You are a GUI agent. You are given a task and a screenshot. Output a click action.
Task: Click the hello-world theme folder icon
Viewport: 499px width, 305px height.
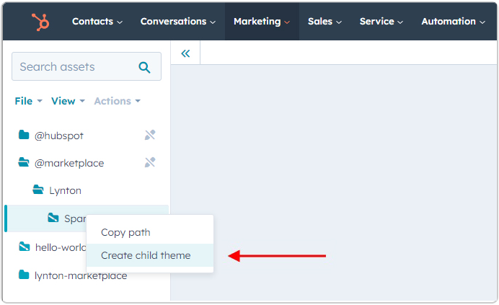point(25,247)
